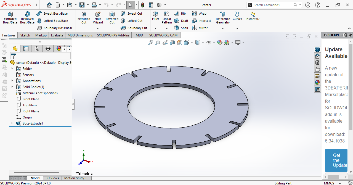This screenshot has height=185, width=353.
Task: Run the Intersect tool
Action: [201, 21]
